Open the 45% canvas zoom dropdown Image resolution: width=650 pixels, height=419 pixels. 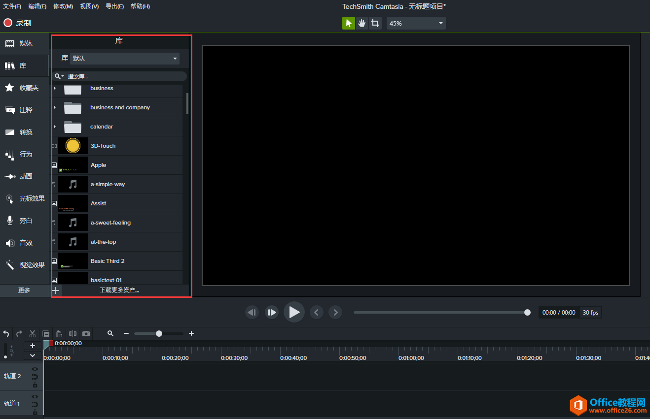[x=416, y=23]
